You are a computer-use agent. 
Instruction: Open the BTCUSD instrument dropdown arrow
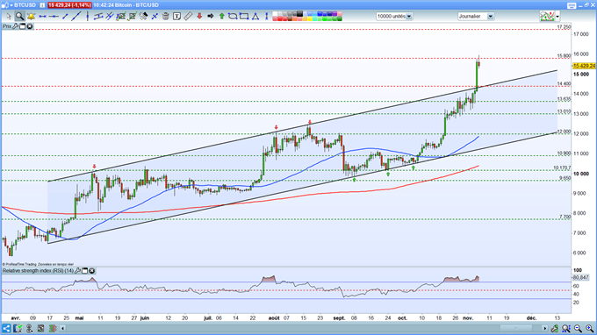point(11,5)
